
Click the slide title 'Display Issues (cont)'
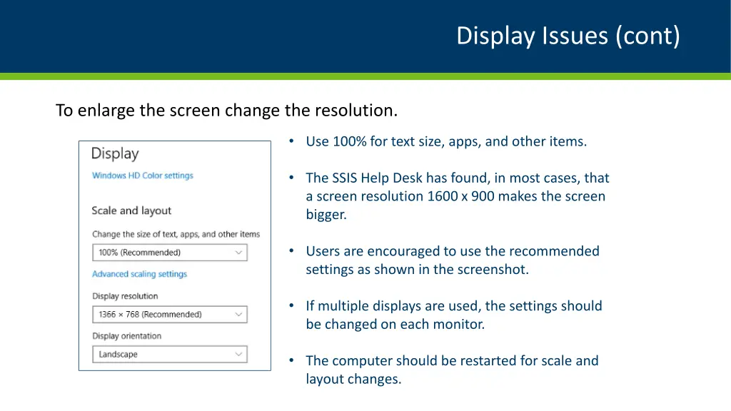point(568,36)
